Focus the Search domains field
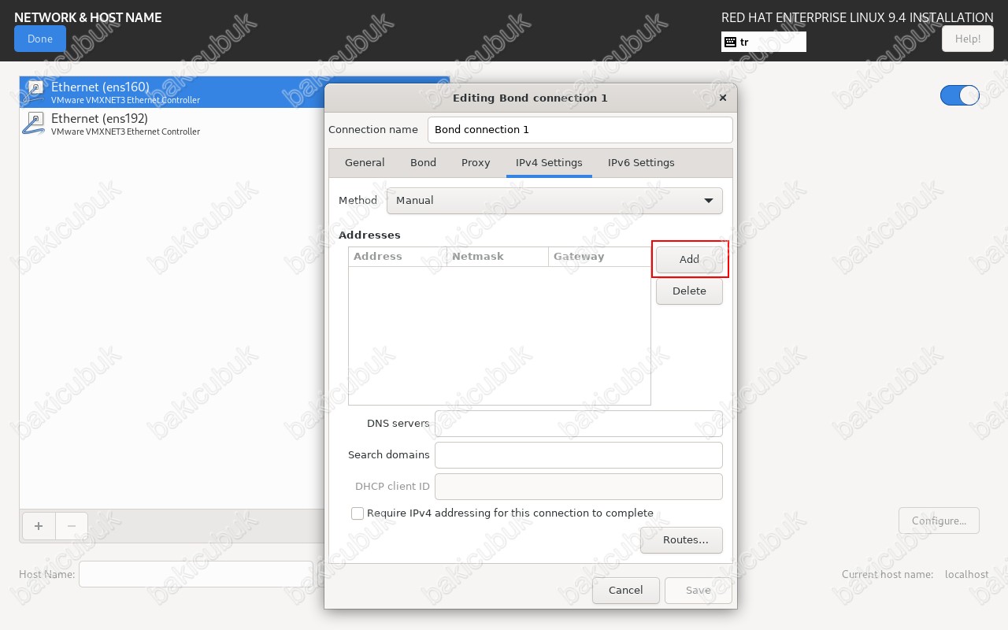 pyautogui.click(x=579, y=455)
